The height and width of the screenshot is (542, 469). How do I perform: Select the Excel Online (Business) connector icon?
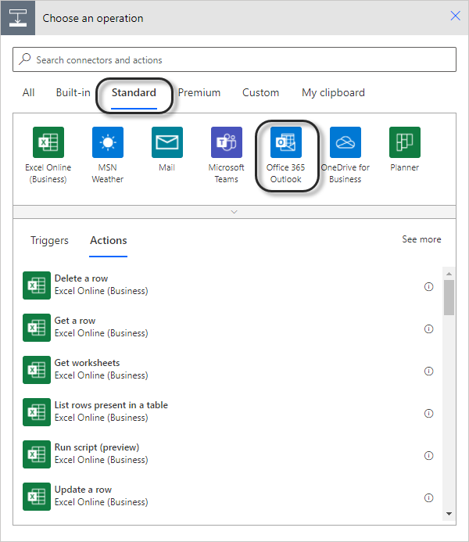pyautogui.click(x=48, y=142)
